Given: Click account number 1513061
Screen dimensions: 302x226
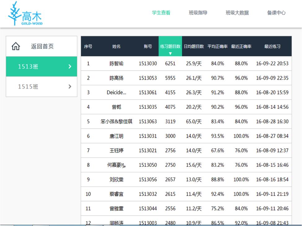Looking at the screenshot, I should [x=148, y=93].
